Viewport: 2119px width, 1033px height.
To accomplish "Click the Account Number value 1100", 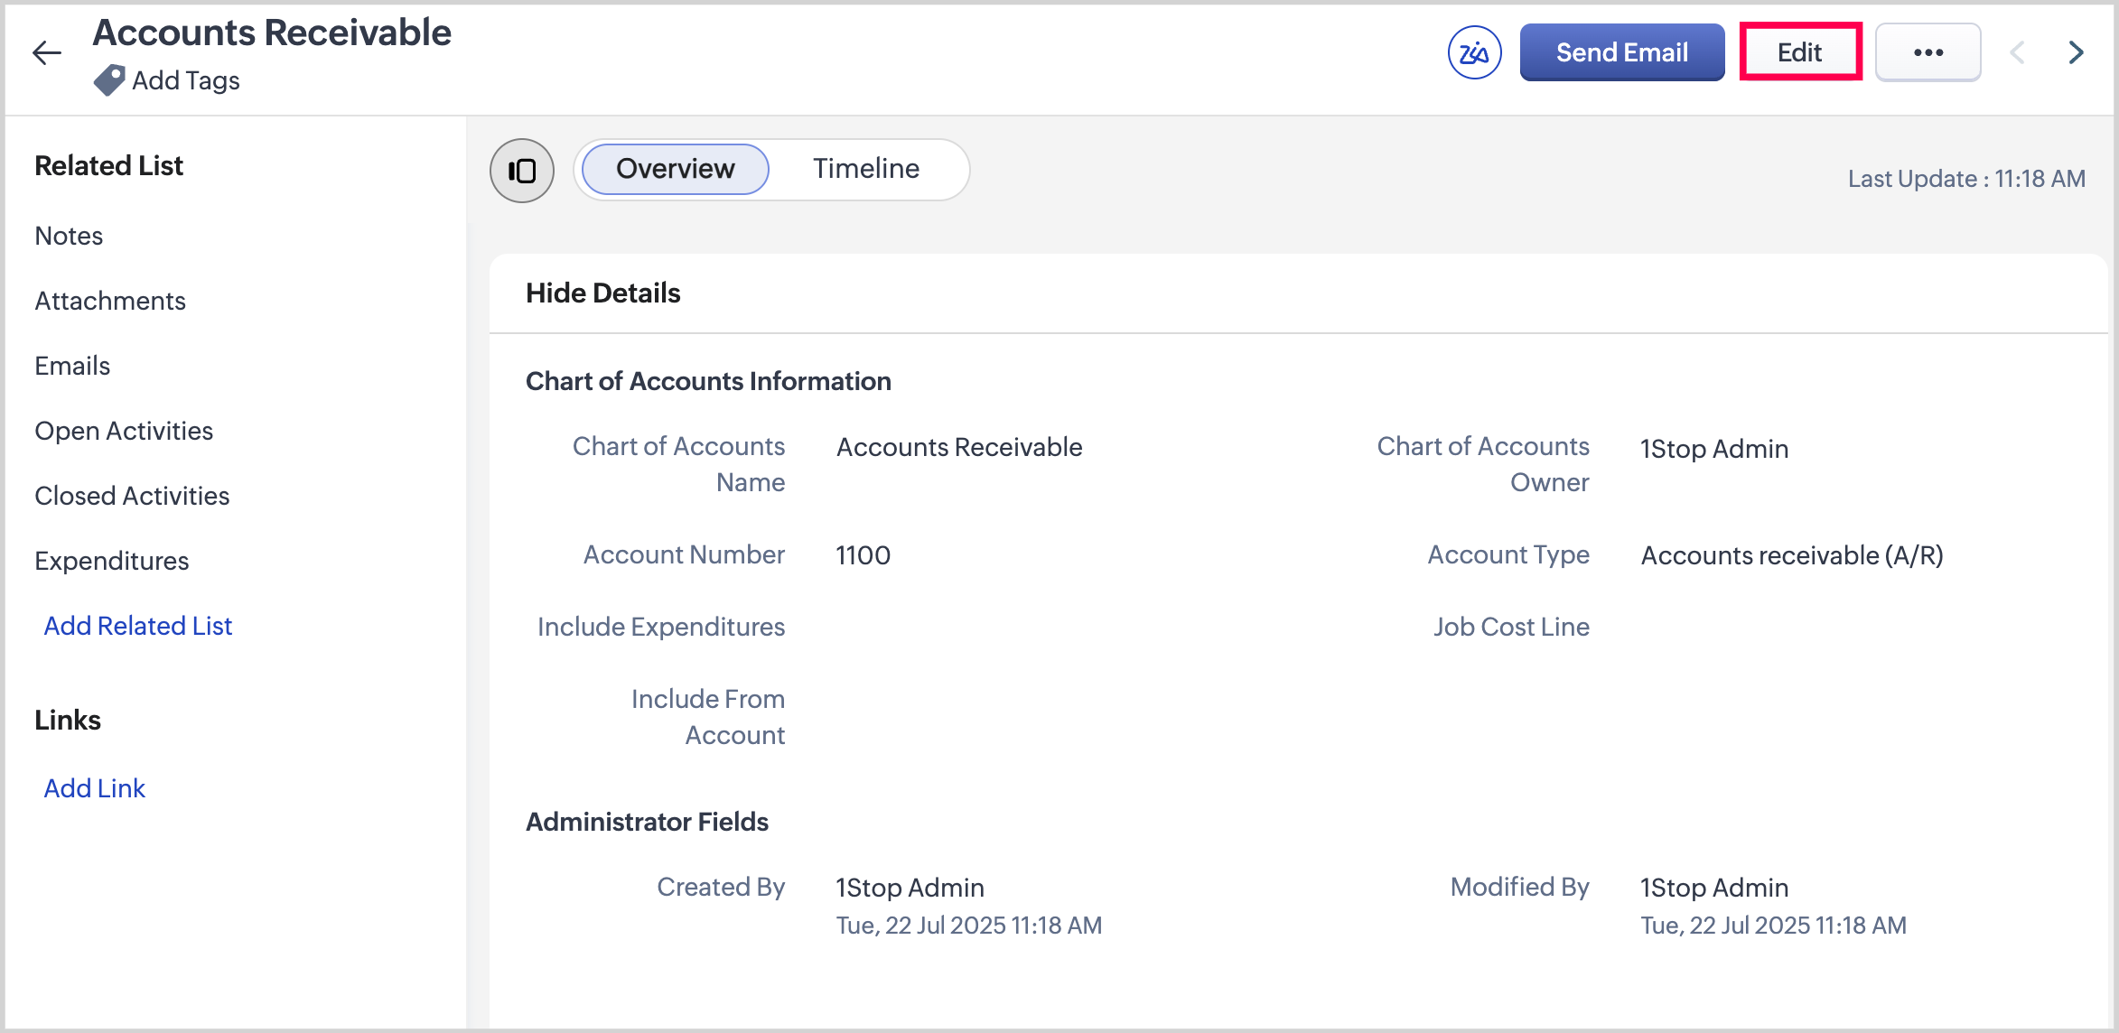I will tap(863, 555).
